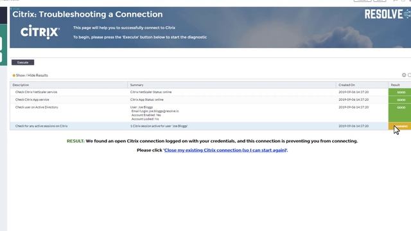The image size is (411, 231).
Task: Click 'Citrix NetScaler Status: online' summary cell
Action: coord(151,92)
